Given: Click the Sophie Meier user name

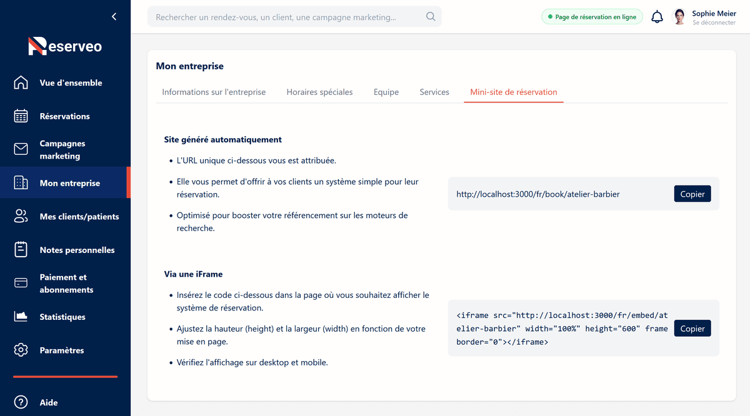Looking at the screenshot, I should [x=714, y=13].
